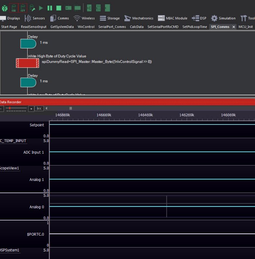Click the Compile to C icon
The height and width of the screenshot is (259, 255).
coord(89,8)
